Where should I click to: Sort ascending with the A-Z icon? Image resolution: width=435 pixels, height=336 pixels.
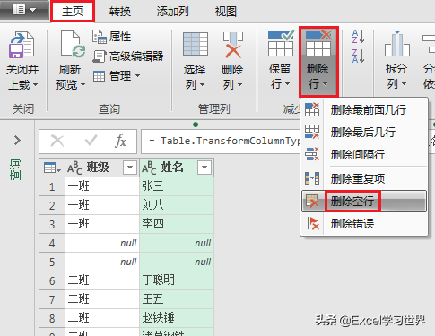point(358,37)
